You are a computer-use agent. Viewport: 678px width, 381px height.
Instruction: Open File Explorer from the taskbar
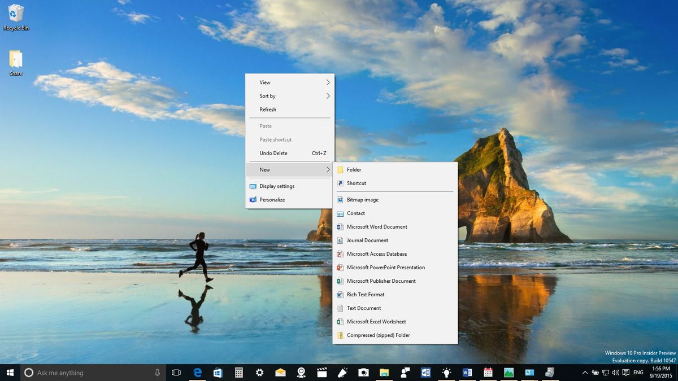(384, 373)
